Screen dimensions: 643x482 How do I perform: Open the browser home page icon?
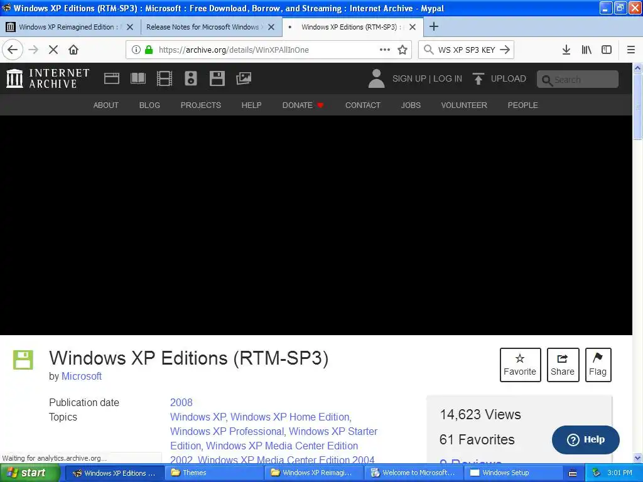(x=73, y=50)
